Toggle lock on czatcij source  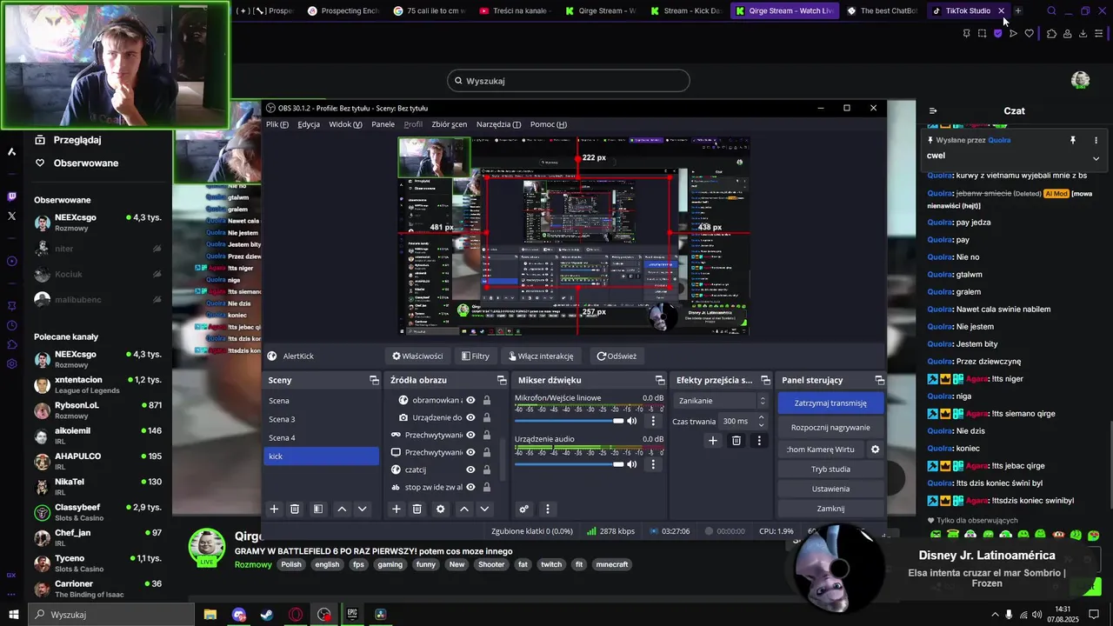[486, 469]
